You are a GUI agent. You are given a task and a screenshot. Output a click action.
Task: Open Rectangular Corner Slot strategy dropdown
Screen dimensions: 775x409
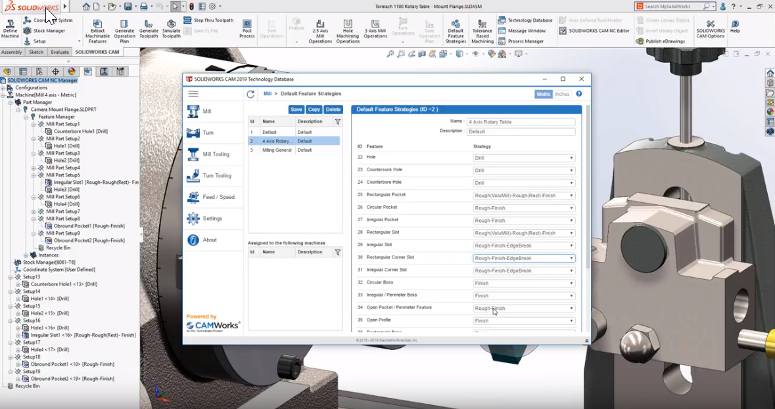point(524,258)
